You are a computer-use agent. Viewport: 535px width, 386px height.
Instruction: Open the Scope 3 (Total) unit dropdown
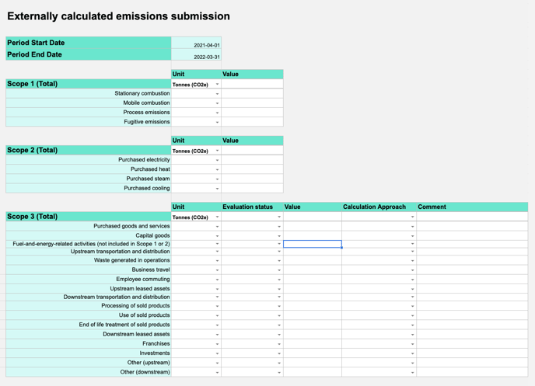(x=217, y=217)
